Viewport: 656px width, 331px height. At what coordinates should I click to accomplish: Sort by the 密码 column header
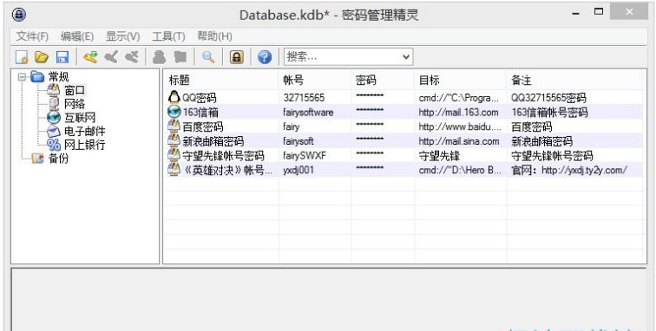[x=383, y=80]
